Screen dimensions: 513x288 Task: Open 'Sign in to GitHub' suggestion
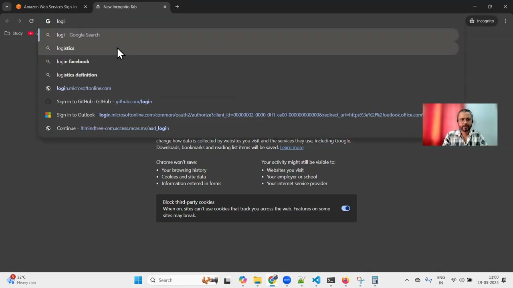tap(248, 102)
